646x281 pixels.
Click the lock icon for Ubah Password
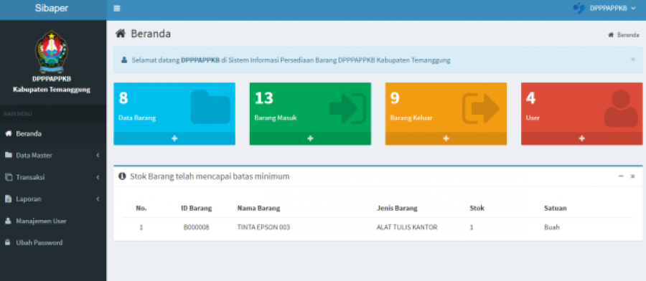point(7,243)
